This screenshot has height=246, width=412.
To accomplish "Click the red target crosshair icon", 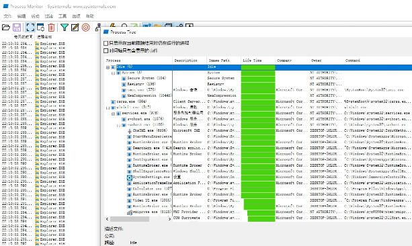I will pos(86,28).
